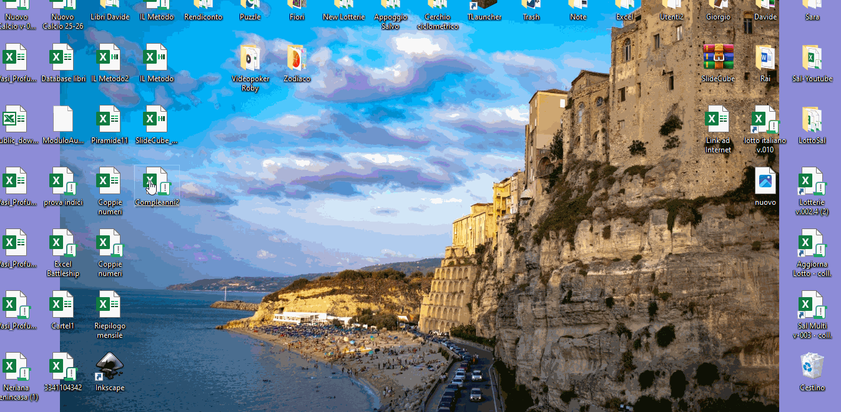Screen dimensions: 841x412
Task: Select the SlideCube WinRAR archive icon
Action: [x=718, y=57]
